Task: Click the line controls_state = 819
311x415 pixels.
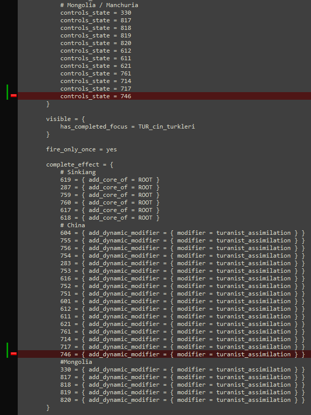Action: pyautogui.click(x=96, y=35)
